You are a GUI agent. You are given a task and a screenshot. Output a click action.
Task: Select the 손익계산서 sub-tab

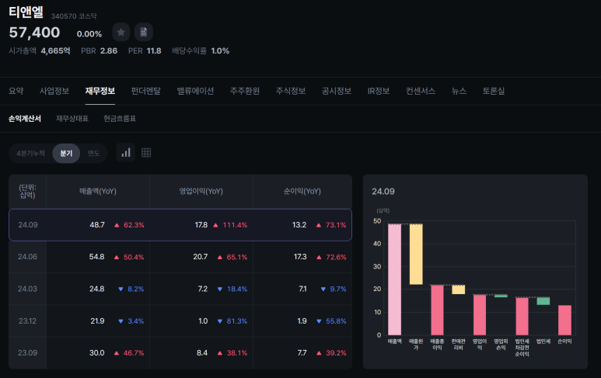tap(25, 119)
